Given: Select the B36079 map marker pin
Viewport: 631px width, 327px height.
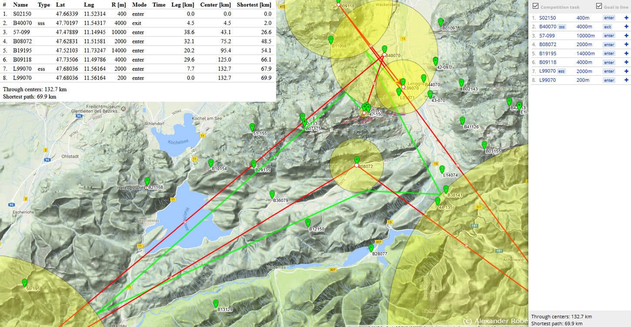Looking at the screenshot, I should (272, 194).
